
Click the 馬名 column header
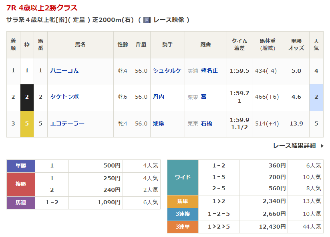click(x=80, y=45)
